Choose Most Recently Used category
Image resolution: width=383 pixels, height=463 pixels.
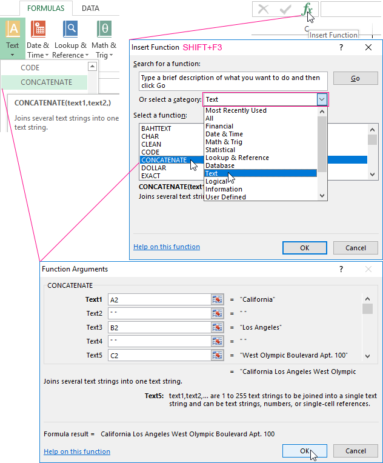point(261,110)
